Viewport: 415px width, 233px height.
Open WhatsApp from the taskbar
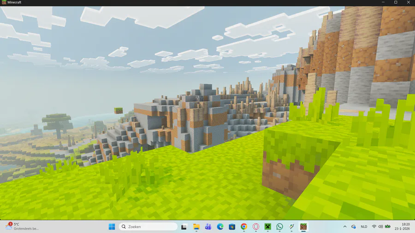click(279, 227)
